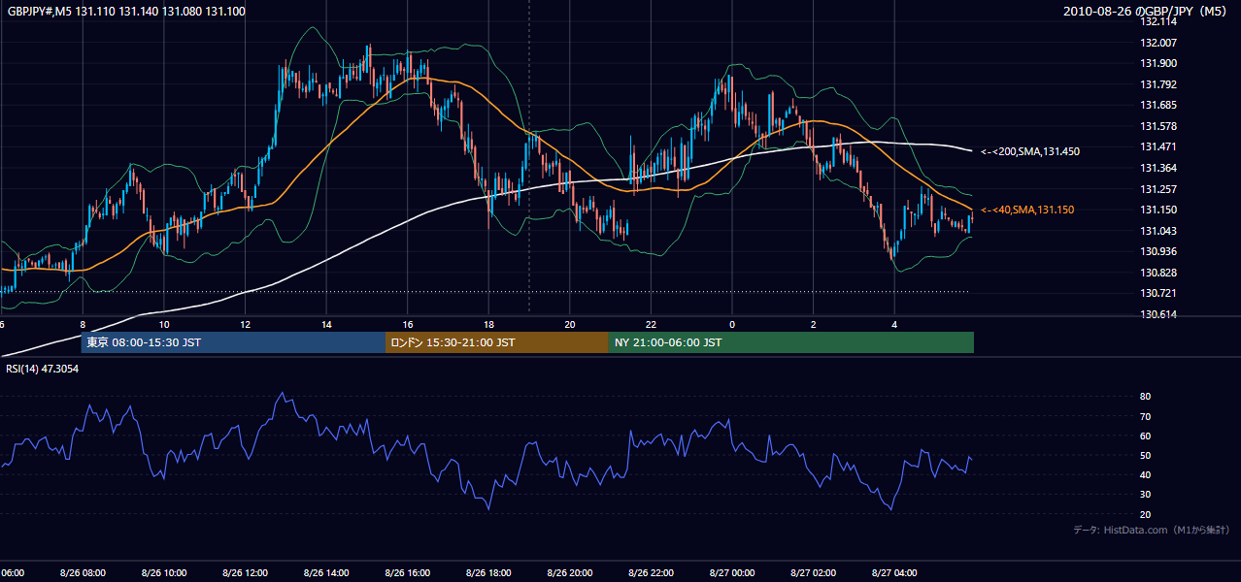Click the 40 SMA 131.150 orange label
Screen dimensions: 1241x582
(1027, 210)
